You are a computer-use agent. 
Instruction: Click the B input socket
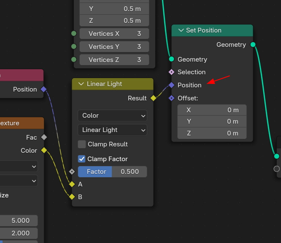[72, 197]
